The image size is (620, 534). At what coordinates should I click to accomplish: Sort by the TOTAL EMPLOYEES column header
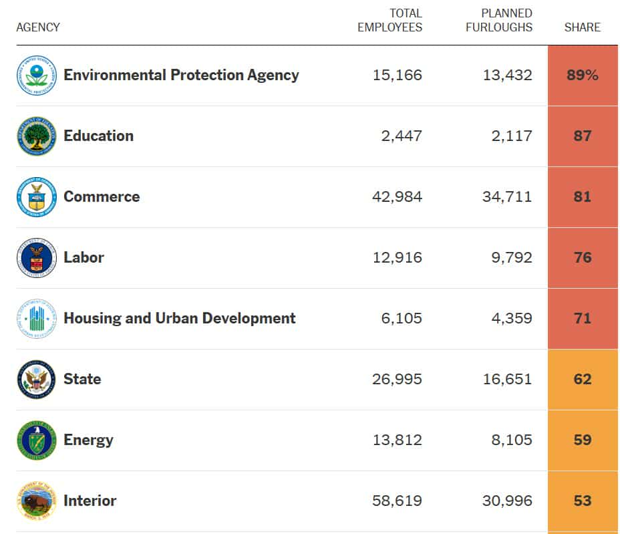pos(390,21)
